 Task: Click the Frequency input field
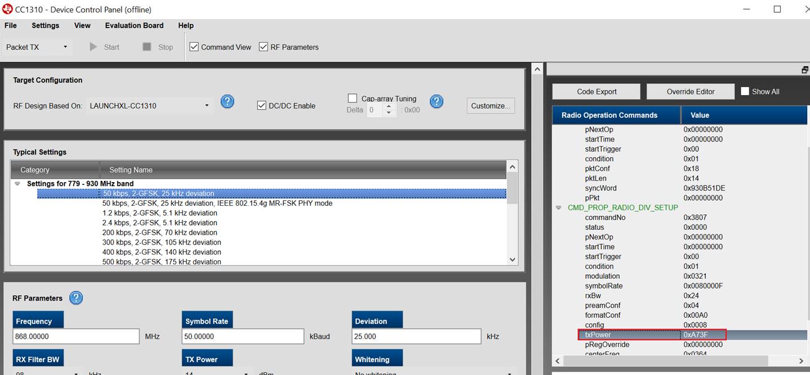point(76,336)
